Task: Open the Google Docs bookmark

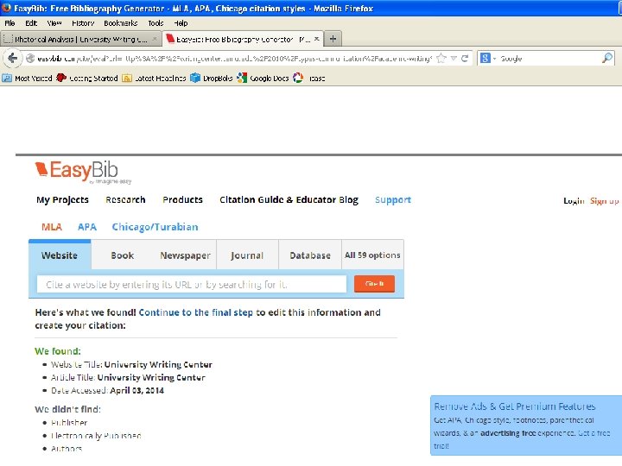Action: [x=263, y=78]
